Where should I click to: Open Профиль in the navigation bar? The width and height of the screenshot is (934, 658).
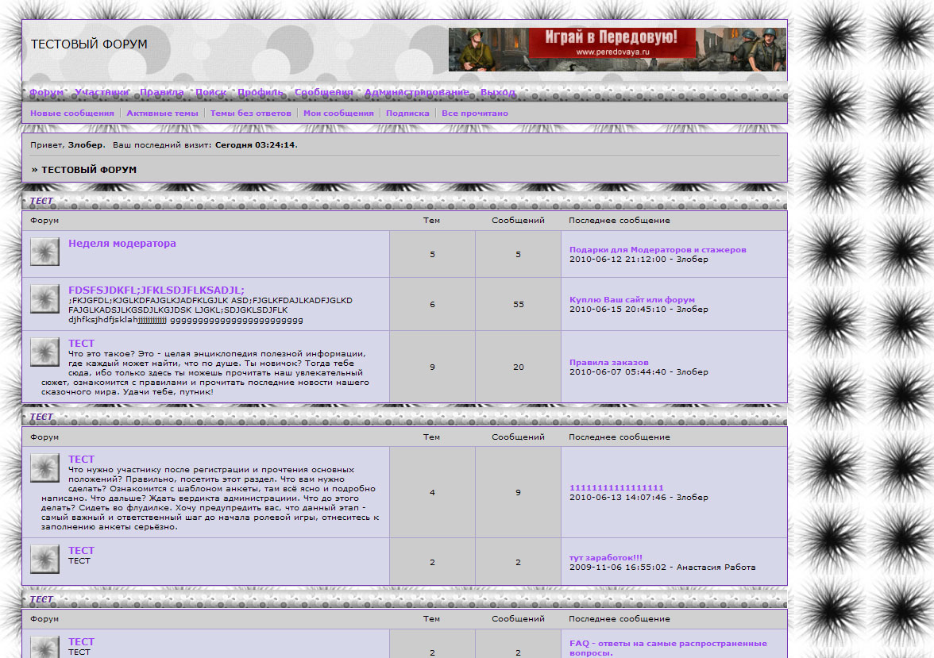260,92
